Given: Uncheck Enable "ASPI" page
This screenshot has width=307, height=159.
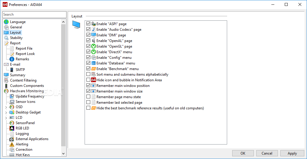Looking at the screenshot, I should (88, 24).
